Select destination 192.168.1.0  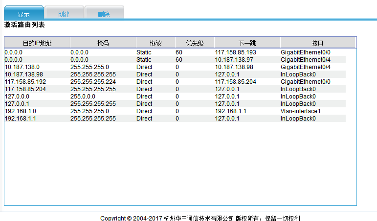coord(21,111)
